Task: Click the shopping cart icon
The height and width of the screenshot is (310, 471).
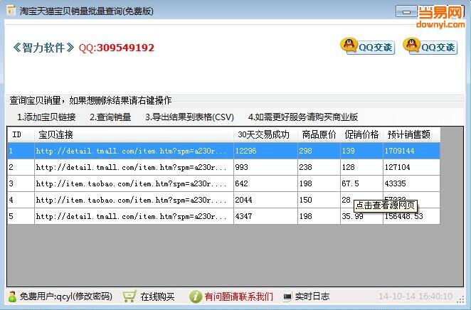Action: tap(129, 296)
